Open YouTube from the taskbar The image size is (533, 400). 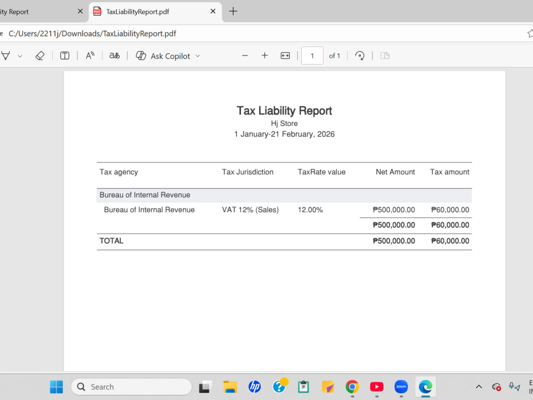(x=377, y=387)
